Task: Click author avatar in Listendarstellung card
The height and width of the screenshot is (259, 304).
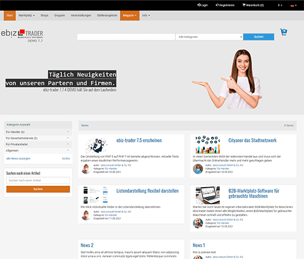Action: pos(86,215)
